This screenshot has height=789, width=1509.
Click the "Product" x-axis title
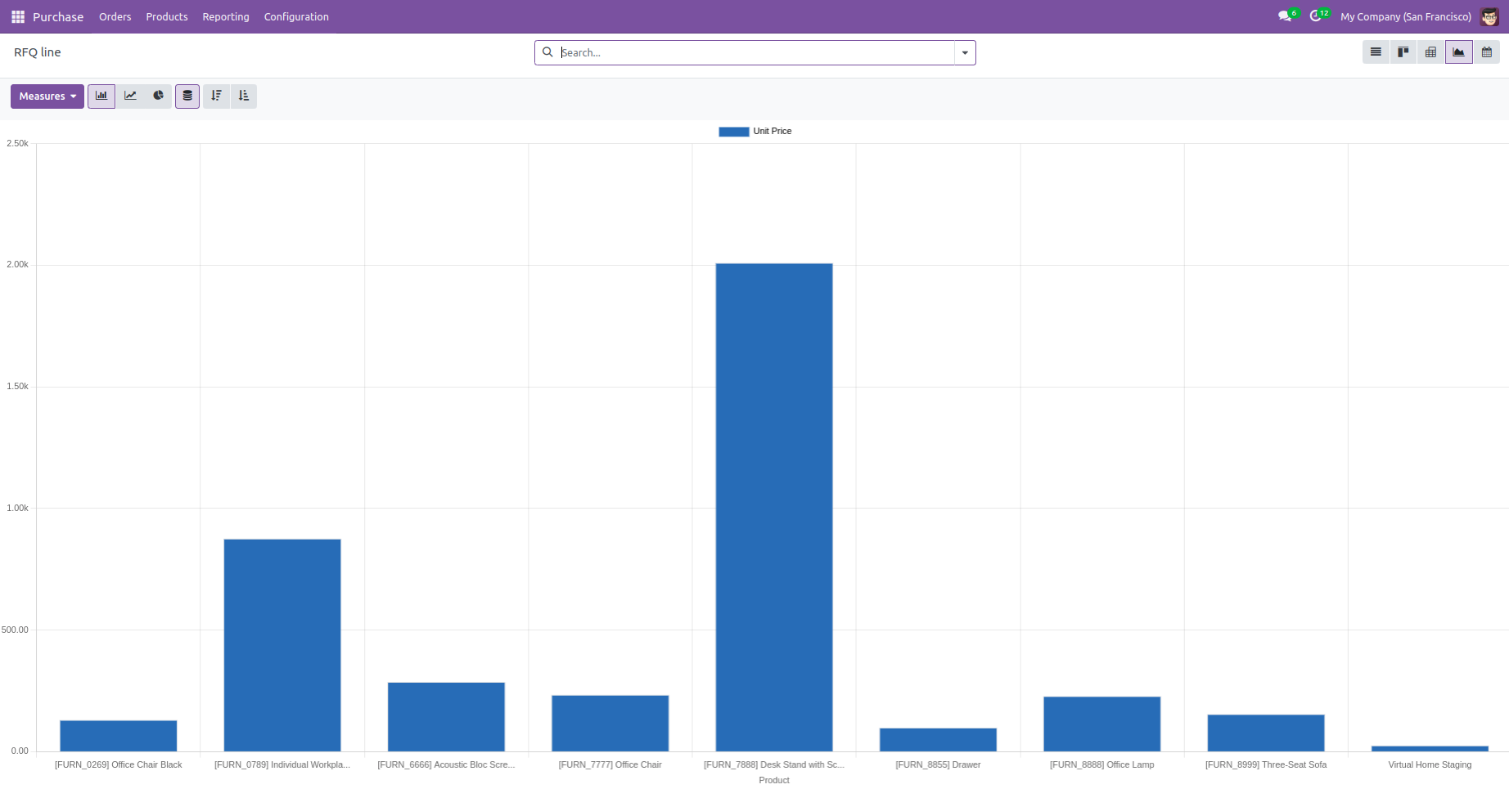[774, 781]
